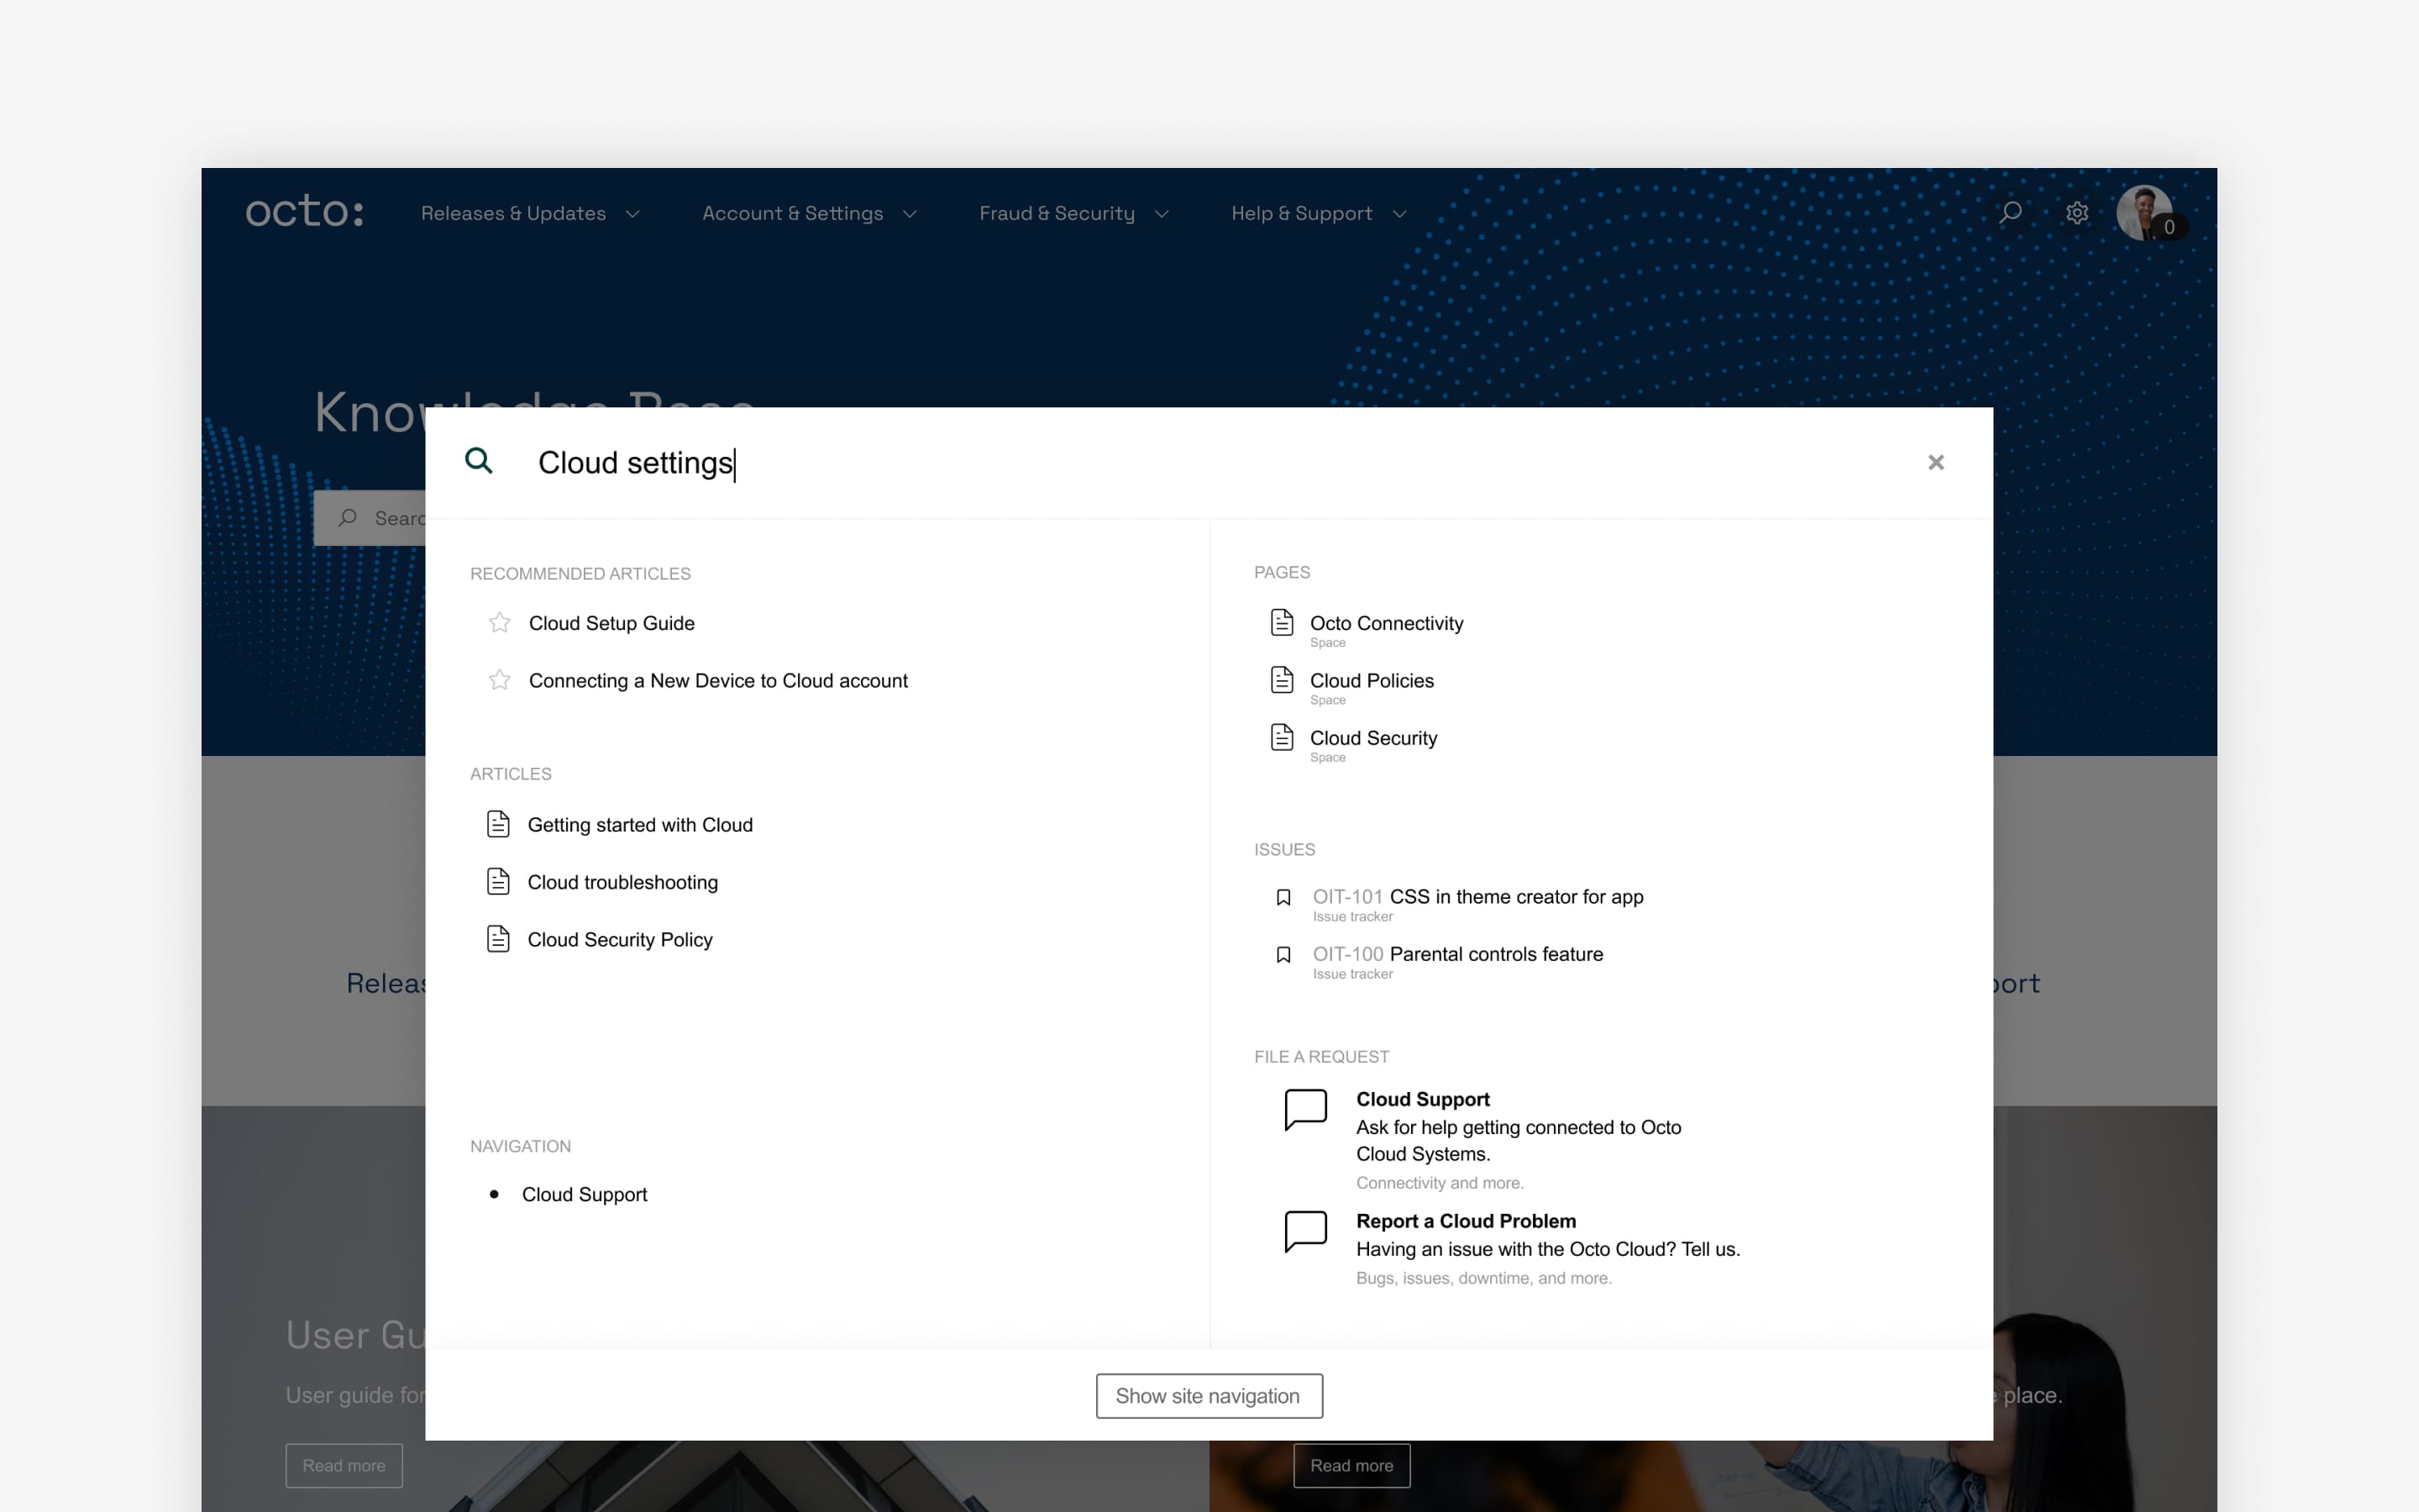Click the document icon beside Octo Connectivity
2419x1512 pixels.
[x=1283, y=622]
